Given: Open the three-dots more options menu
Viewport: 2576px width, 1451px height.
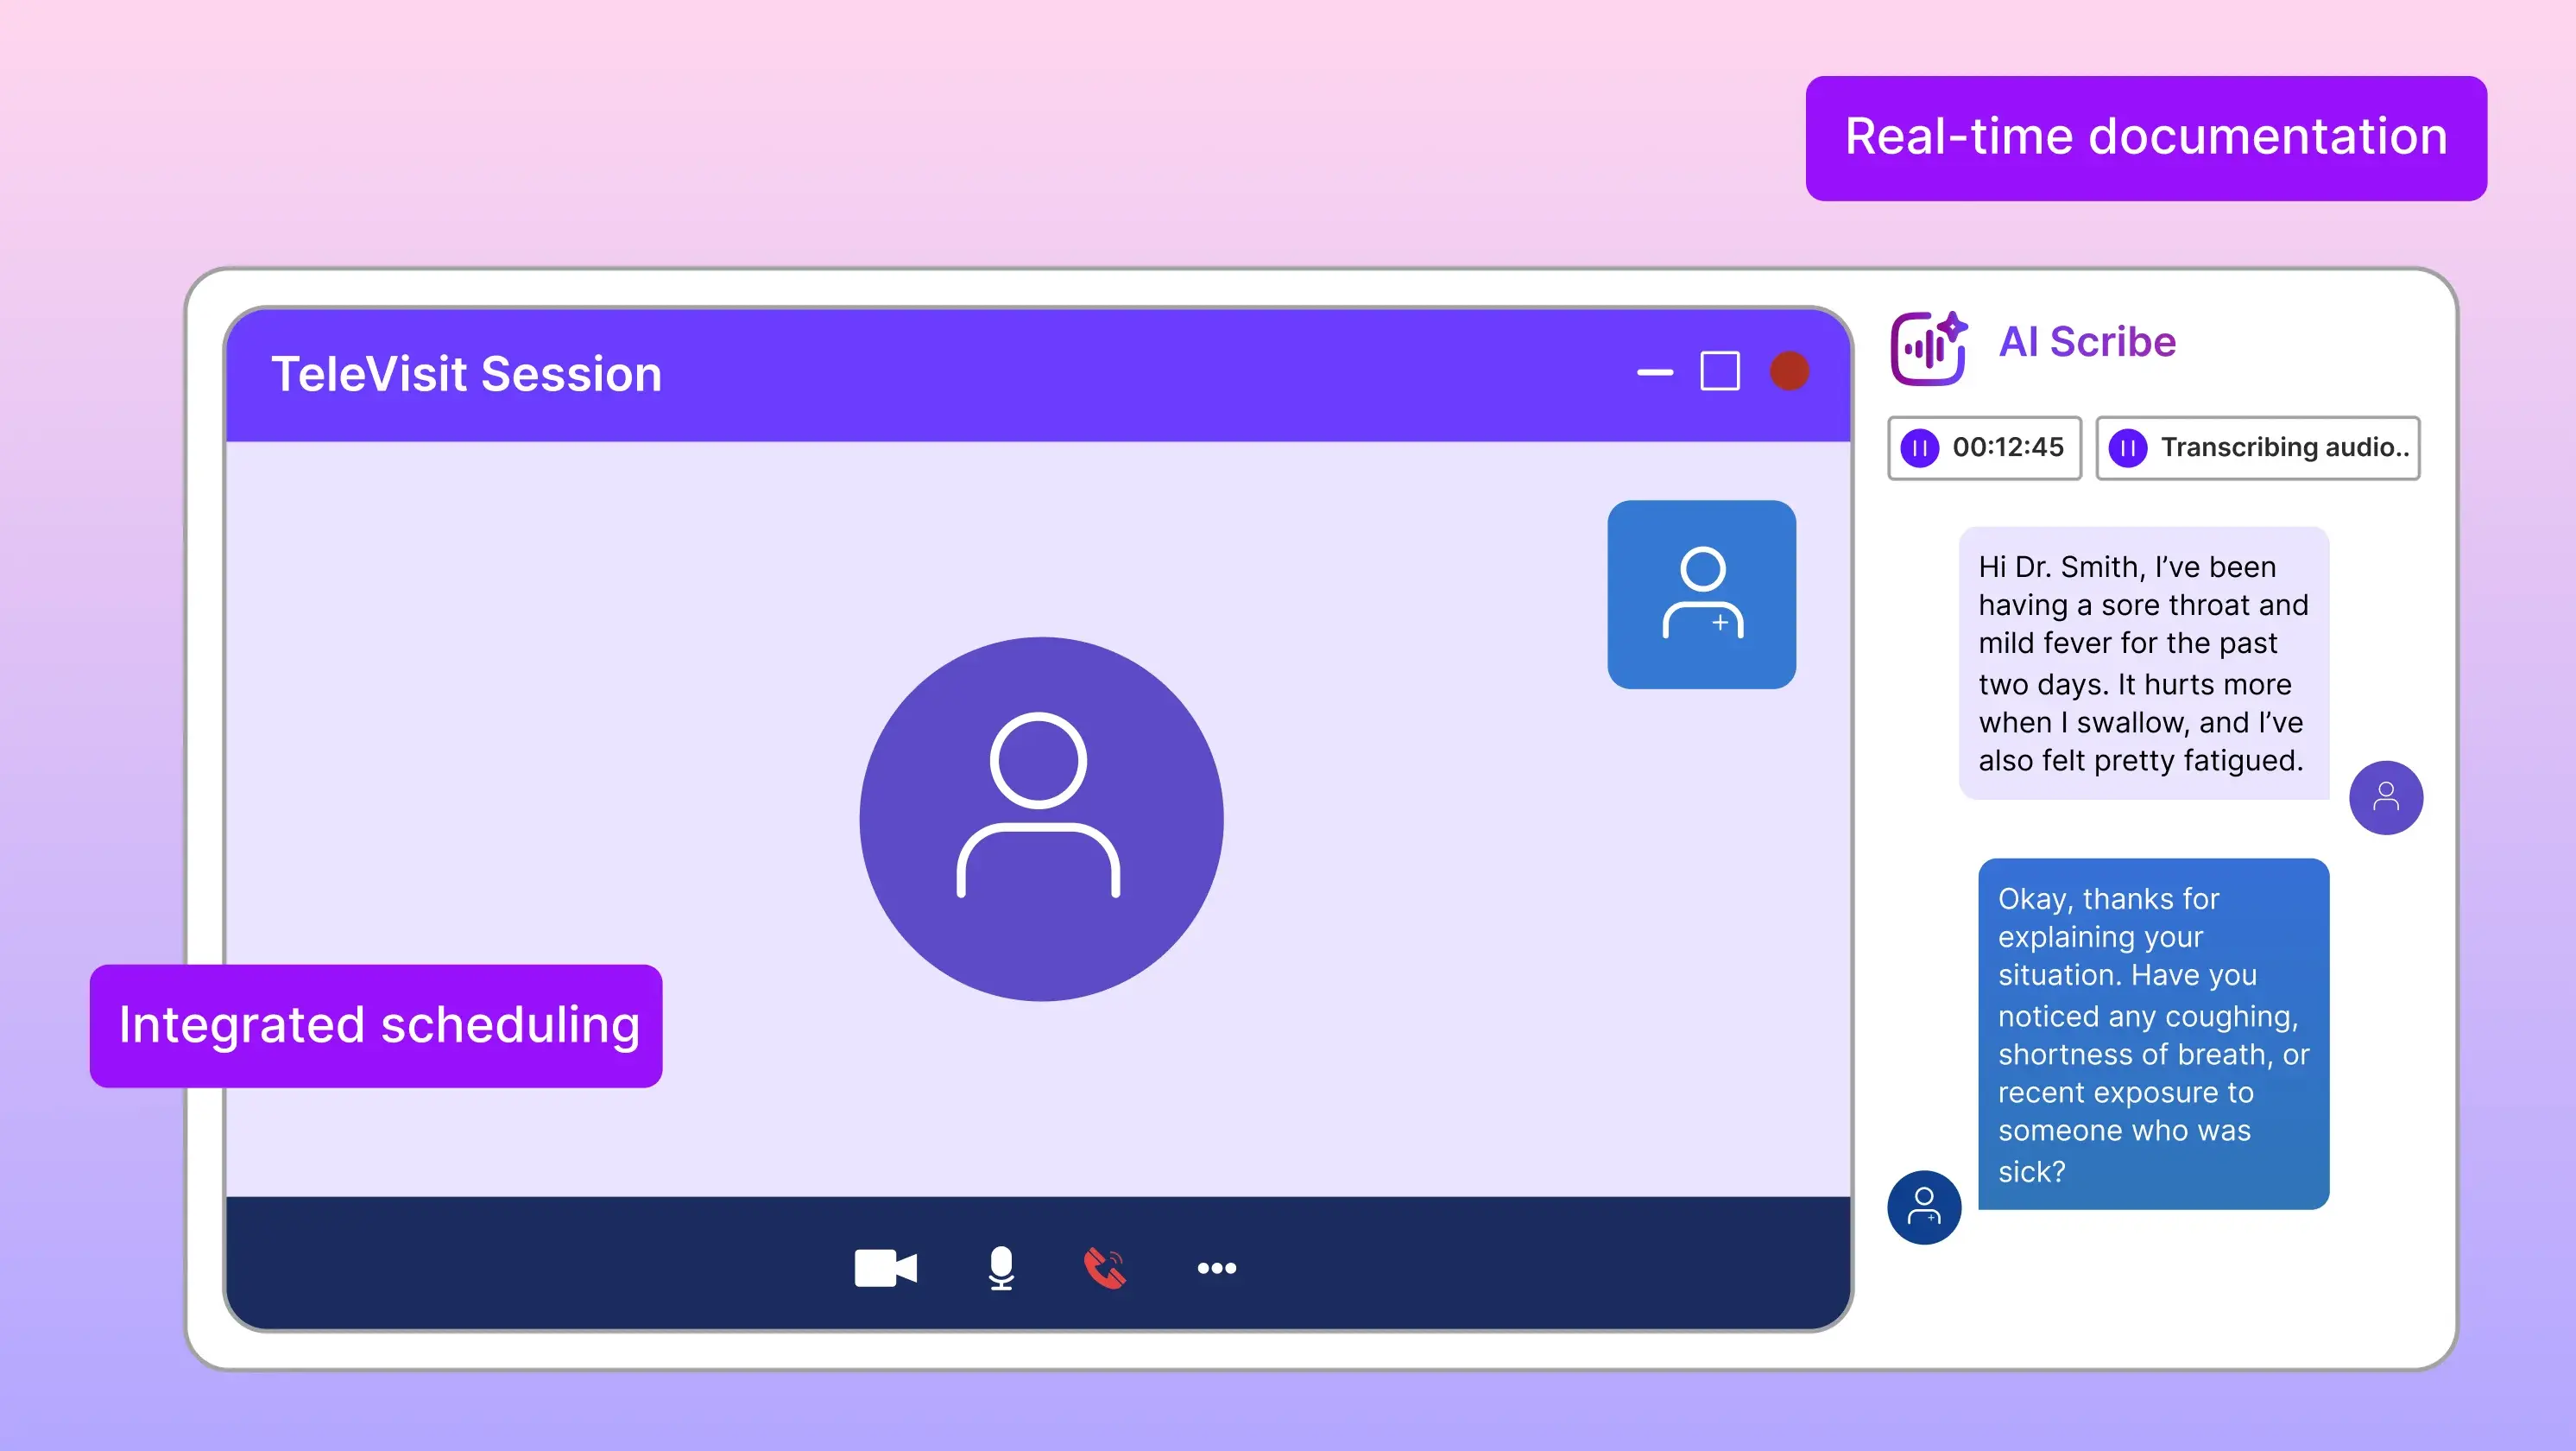Looking at the screenshot, I should coord(1216,1268).
